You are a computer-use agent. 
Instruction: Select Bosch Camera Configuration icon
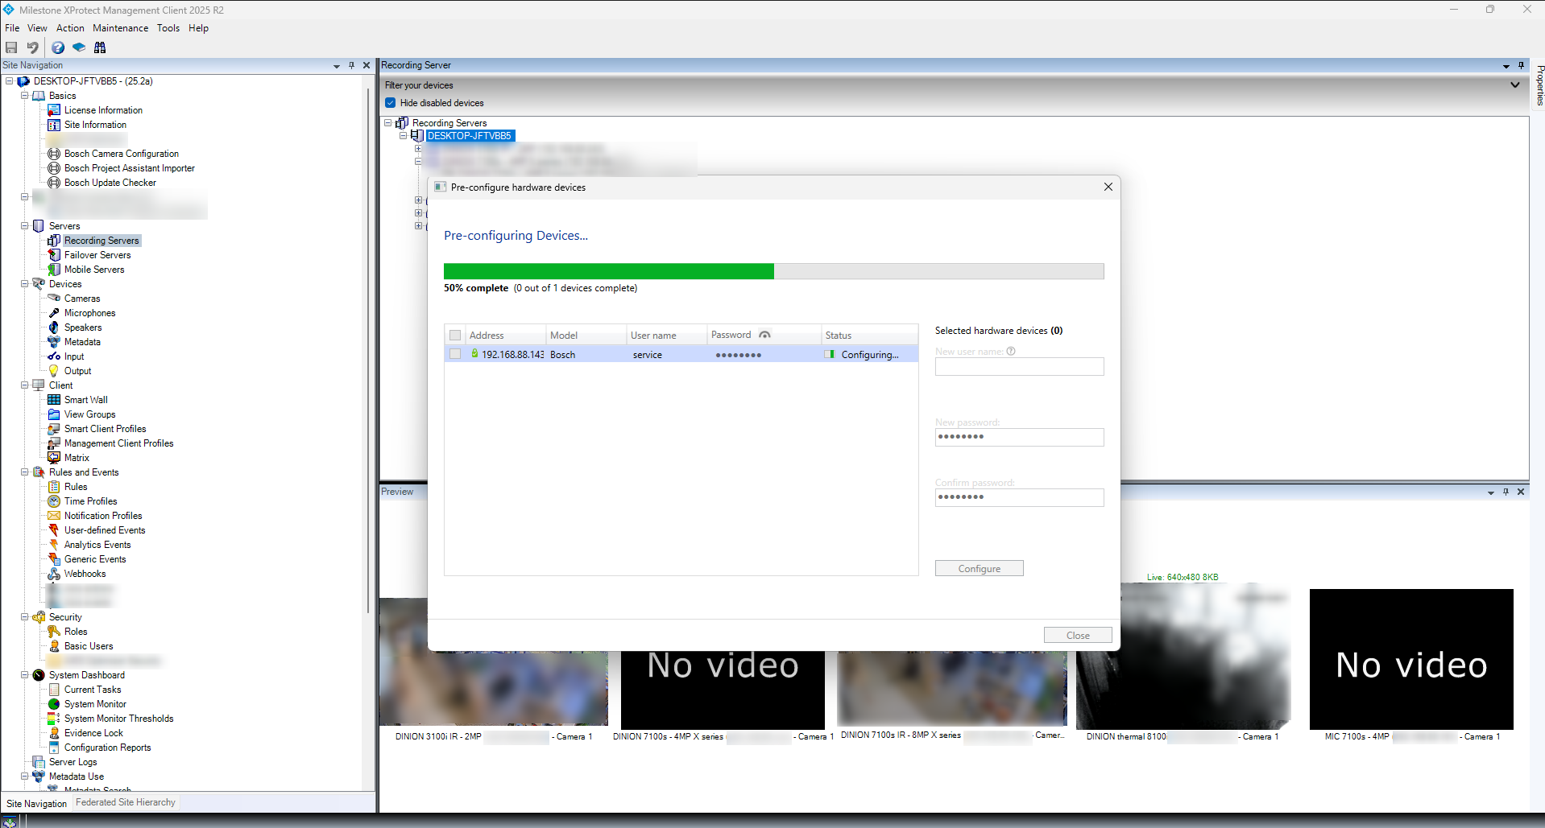pos(54,154)
